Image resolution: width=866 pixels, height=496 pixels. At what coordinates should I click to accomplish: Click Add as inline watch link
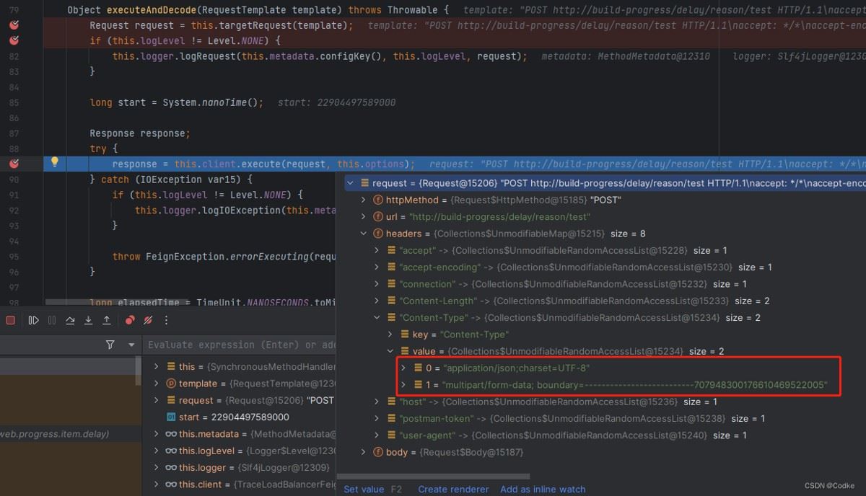point(543,489)
